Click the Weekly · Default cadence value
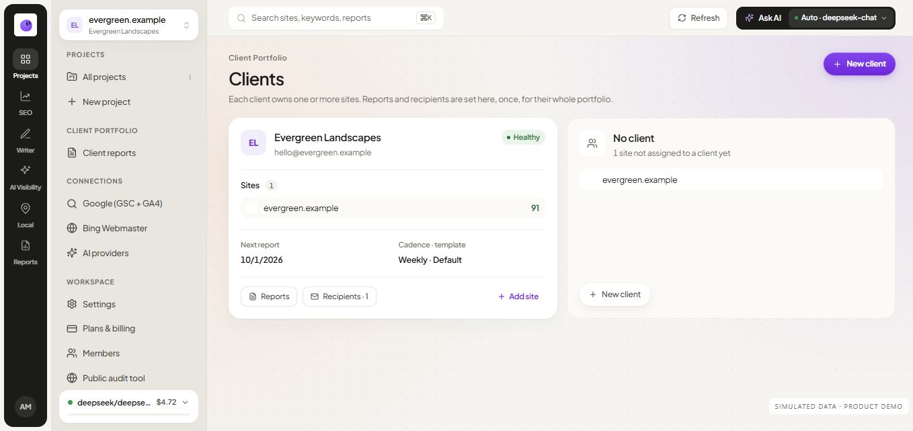This screenshot has width=913, height=431. coord(430,260)
